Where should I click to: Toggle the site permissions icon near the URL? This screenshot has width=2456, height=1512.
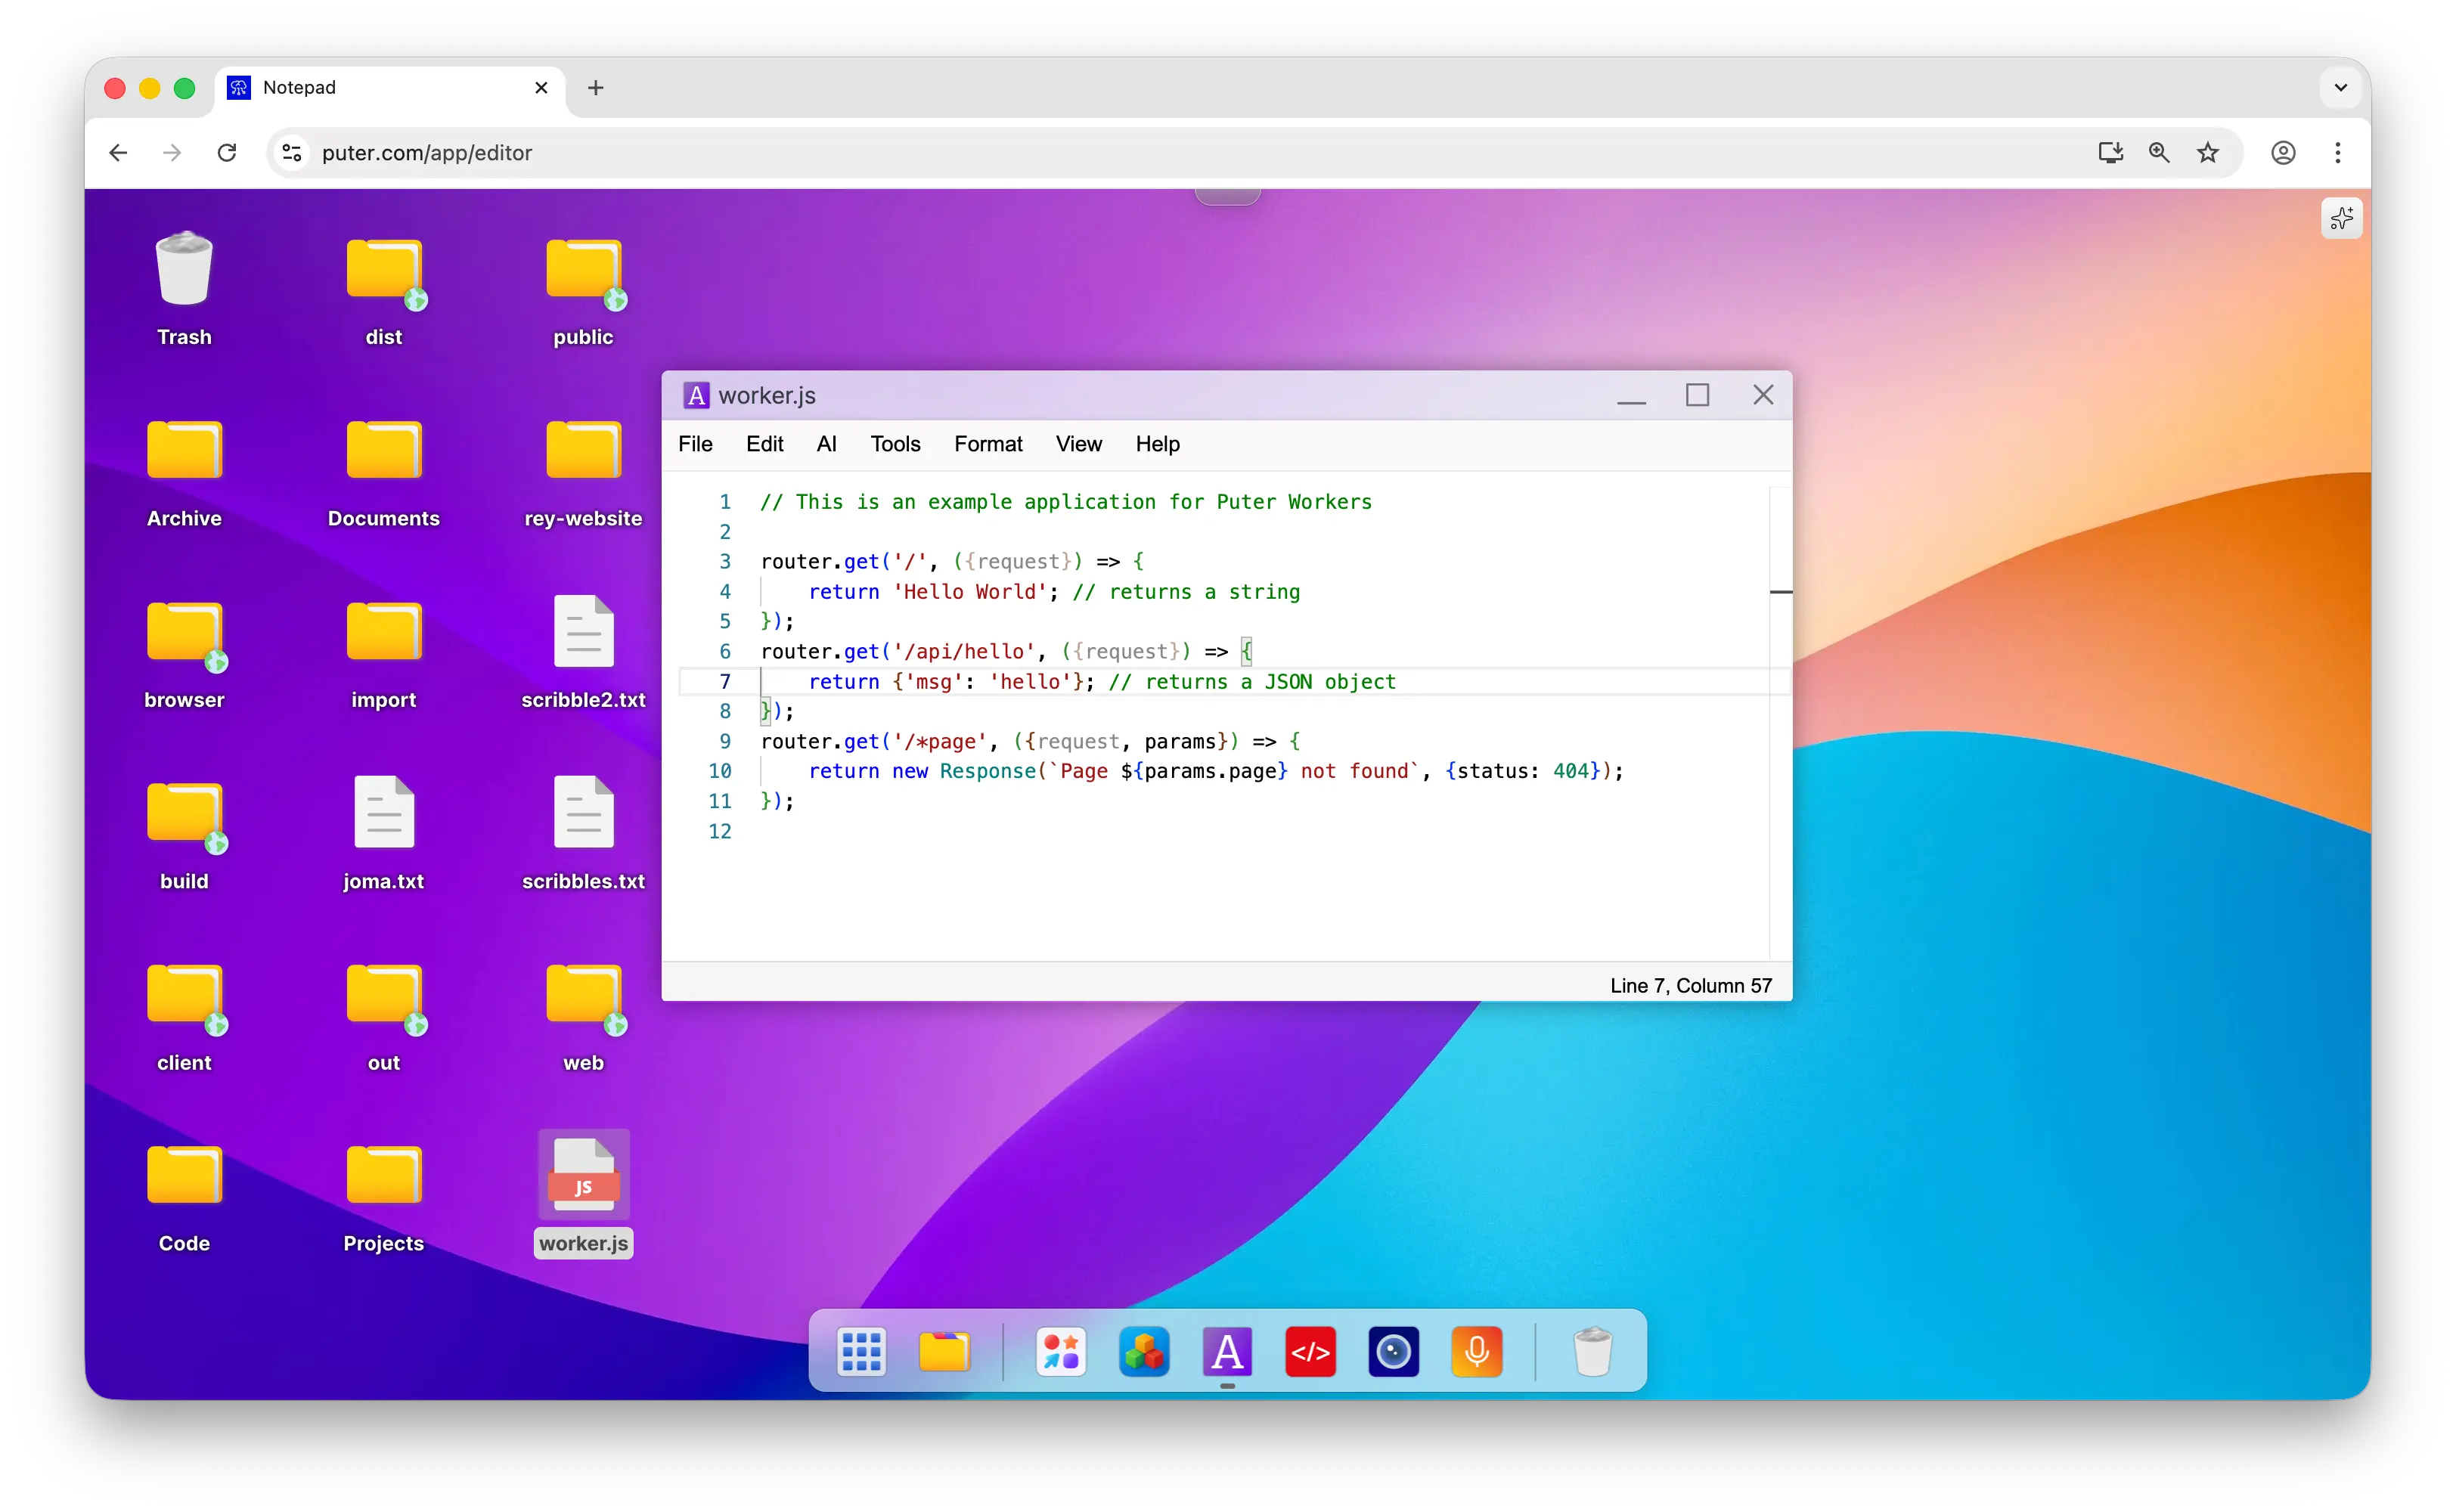point(291,152)
